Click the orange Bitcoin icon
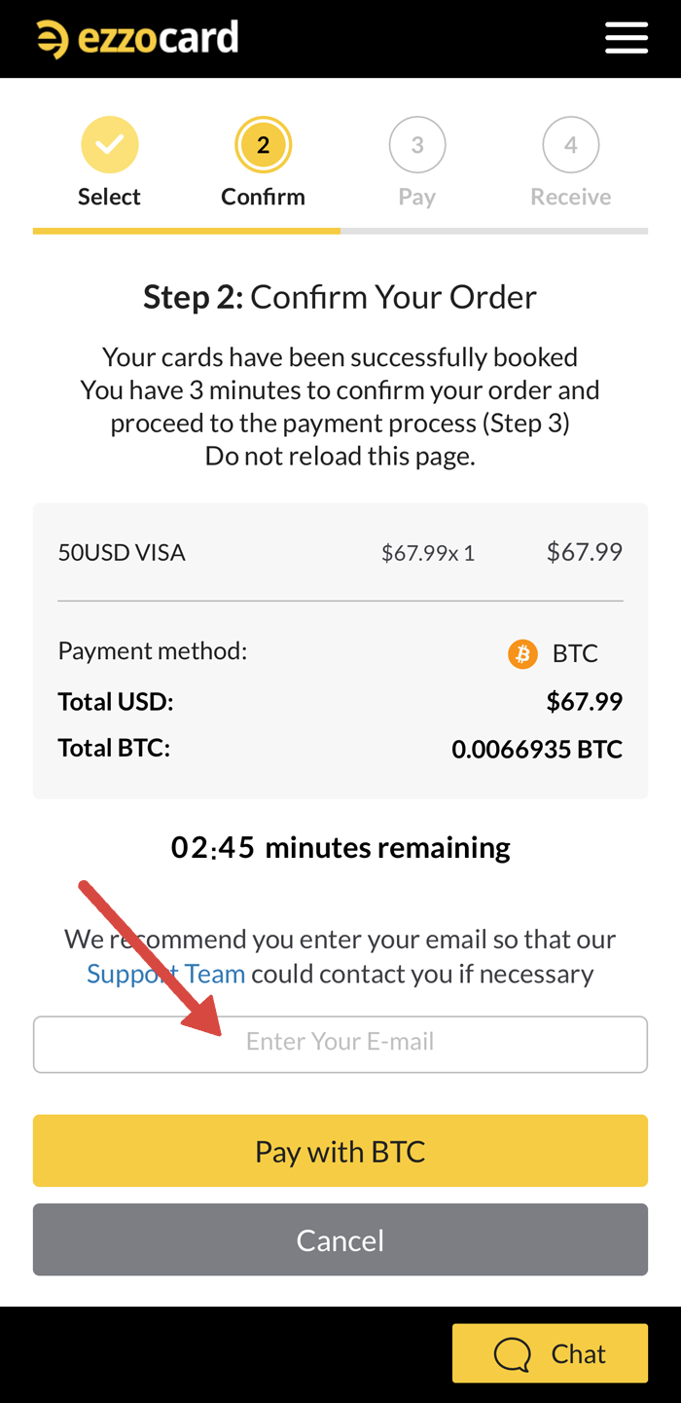 point(522,653)
